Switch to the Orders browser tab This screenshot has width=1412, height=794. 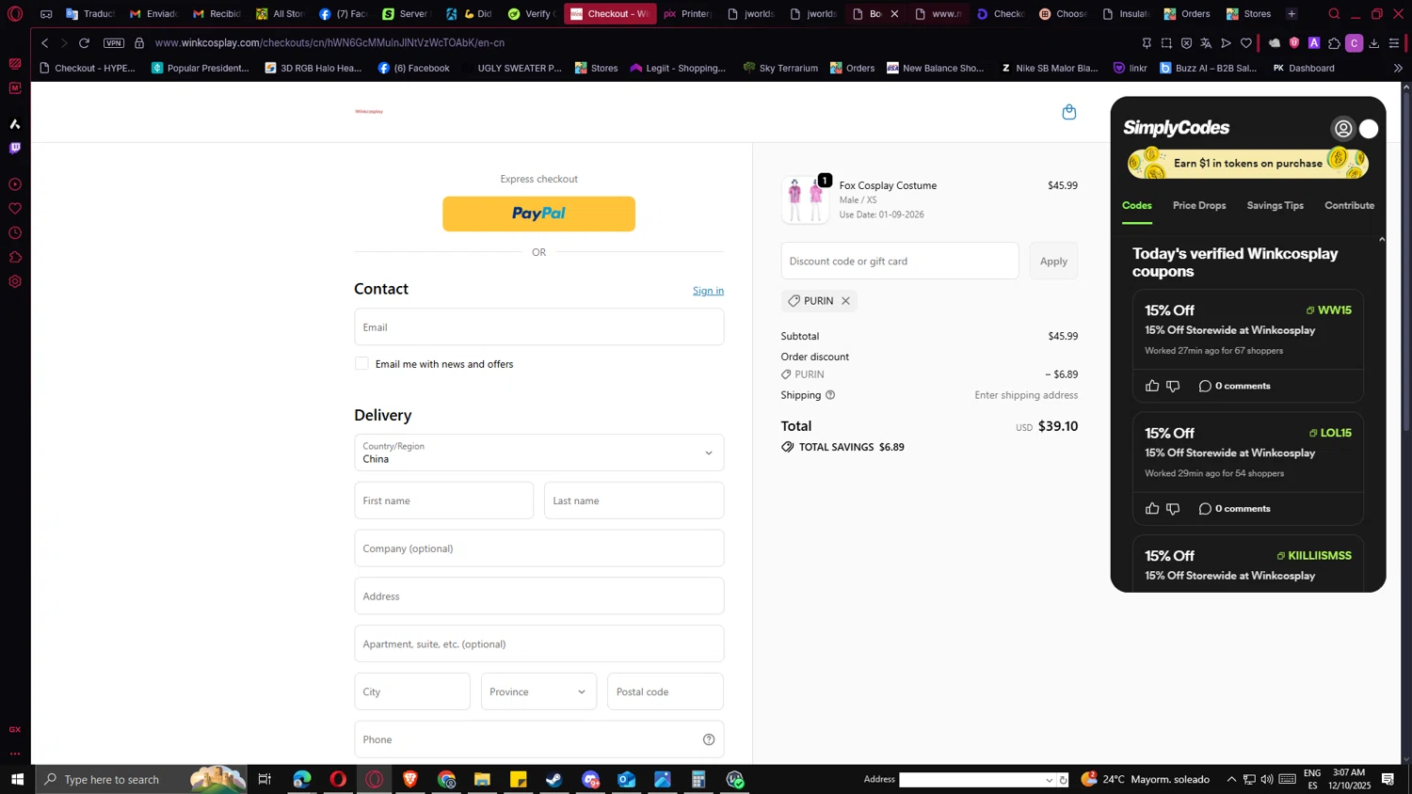coord(1188,14)
